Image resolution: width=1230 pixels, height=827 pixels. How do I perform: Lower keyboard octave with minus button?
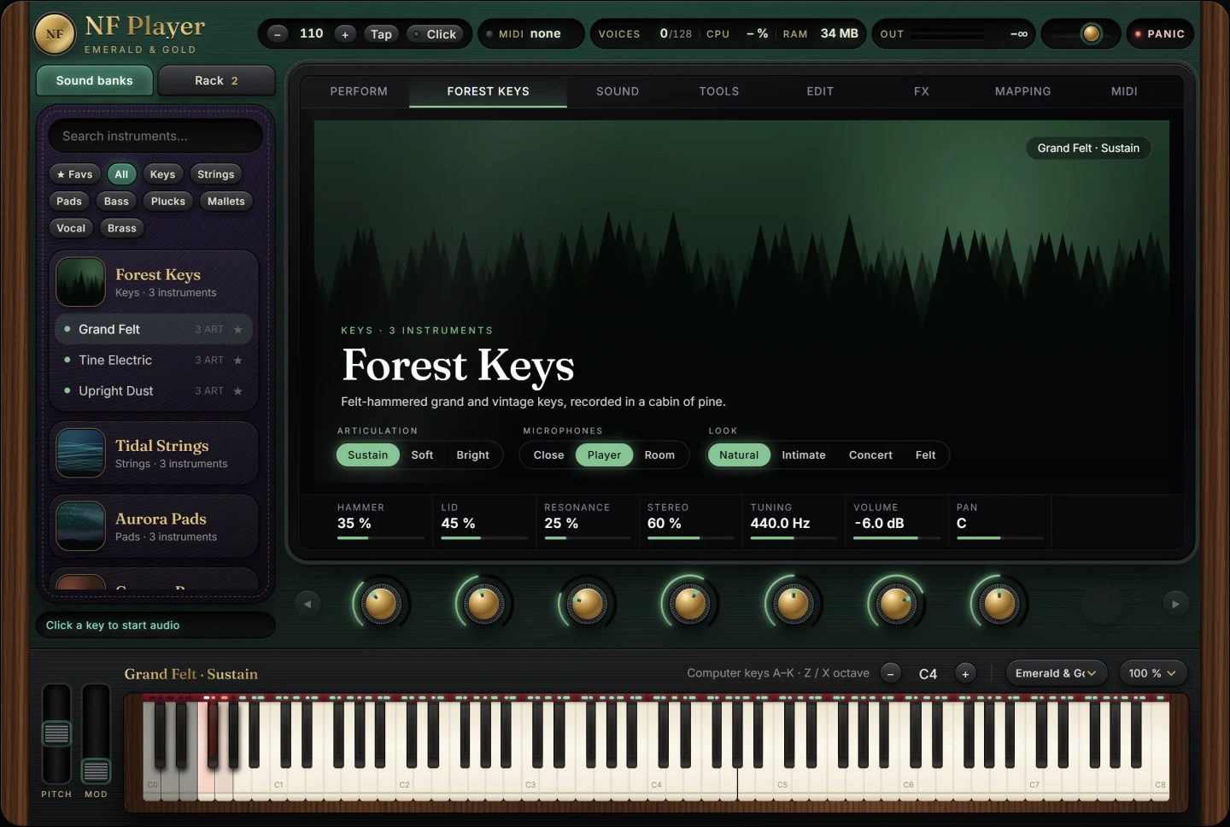coord(890,673)
